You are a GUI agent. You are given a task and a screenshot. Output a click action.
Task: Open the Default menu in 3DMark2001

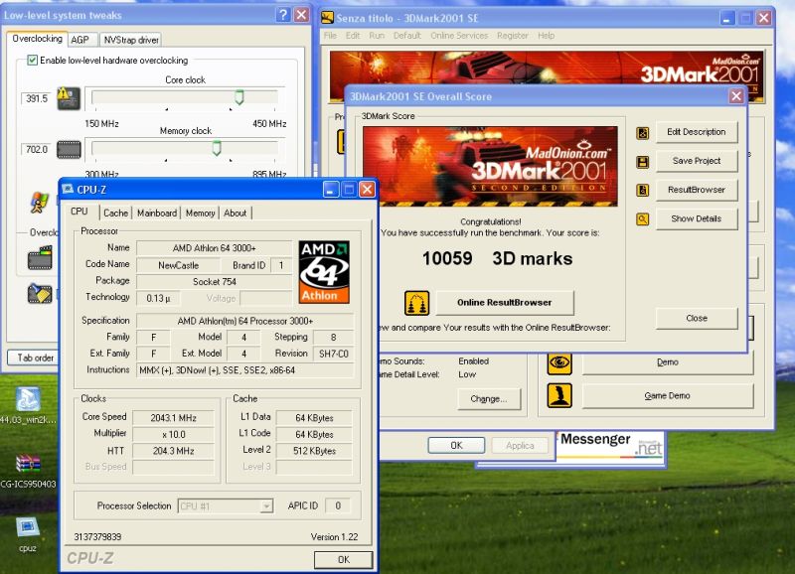[x=407, y=36]
